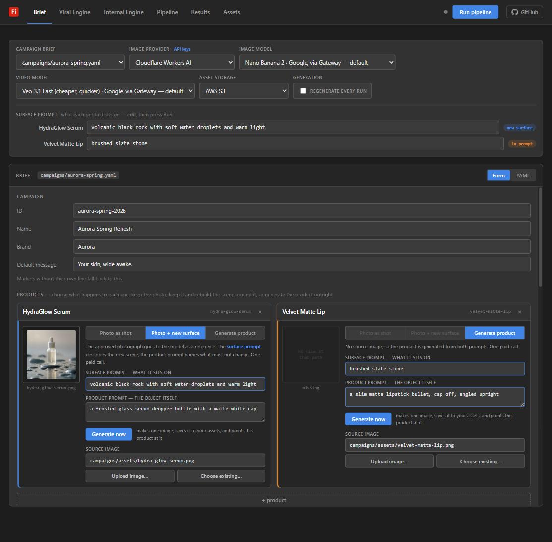Click Upload image for HydraGlow Serum
The width and height of the screenshot is (552, 542).
tap(130, 476)
